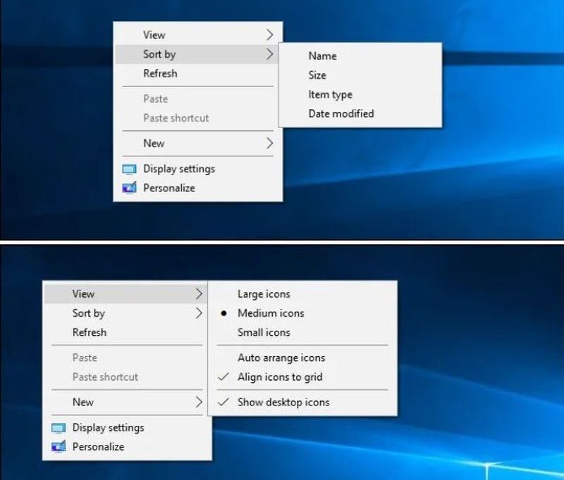This screenshot has height=480, width=564.
Task: Open Sort by in bottom context menu
Action: [x=127, y=313]
